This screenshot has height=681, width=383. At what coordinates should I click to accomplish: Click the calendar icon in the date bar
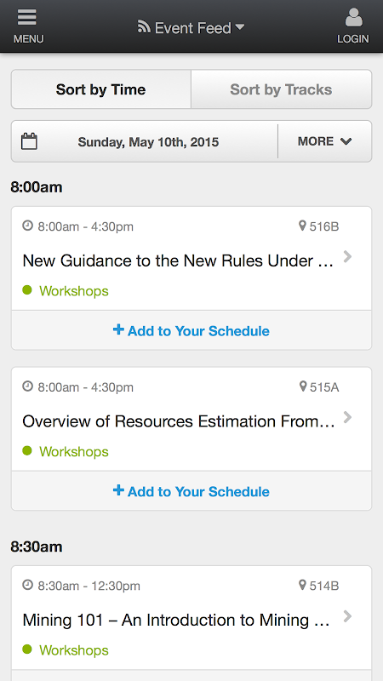click(29, 141)
